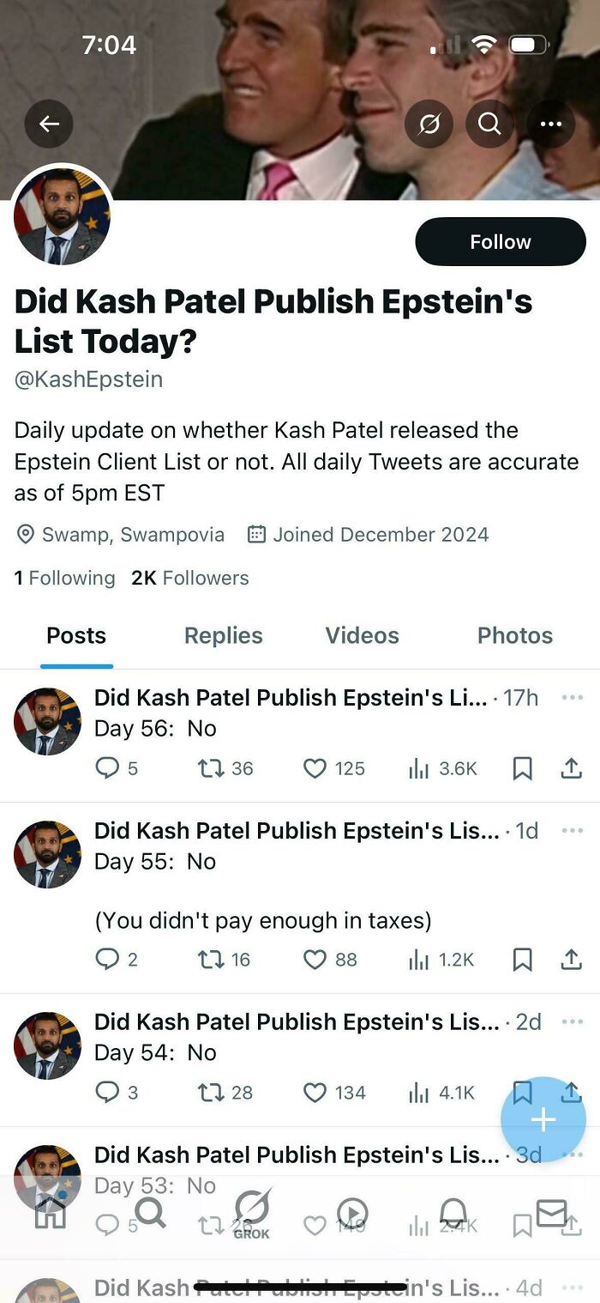Open search from the profile header
This screenshot has height=1303, width=600.
click(489, 124)
